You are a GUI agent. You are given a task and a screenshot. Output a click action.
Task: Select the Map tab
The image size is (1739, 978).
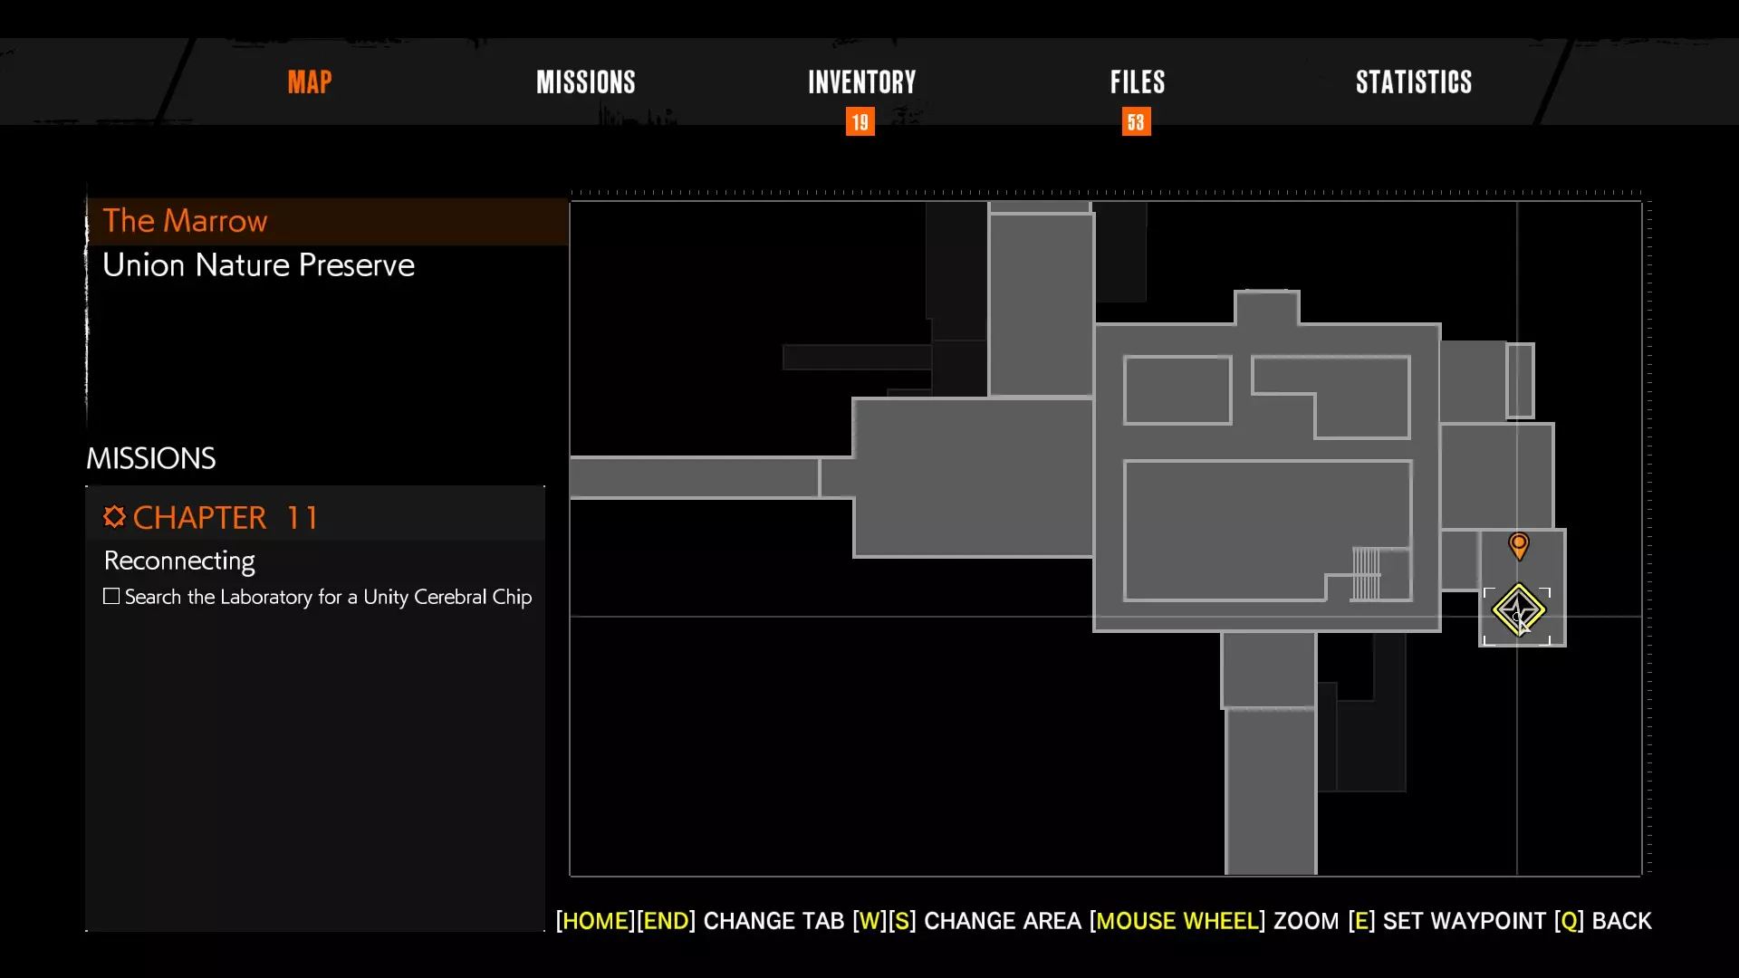[310, 82]
